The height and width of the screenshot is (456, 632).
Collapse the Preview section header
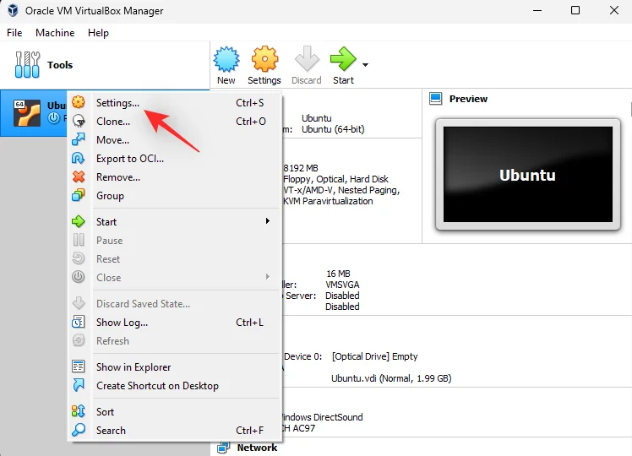[468, 99]
